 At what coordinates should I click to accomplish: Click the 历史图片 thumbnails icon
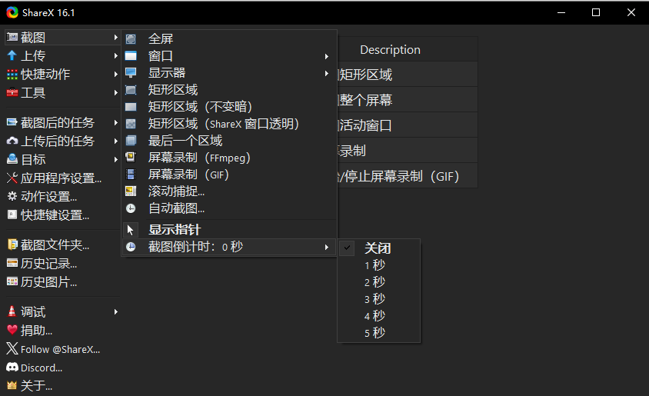[x=12, y=281]
